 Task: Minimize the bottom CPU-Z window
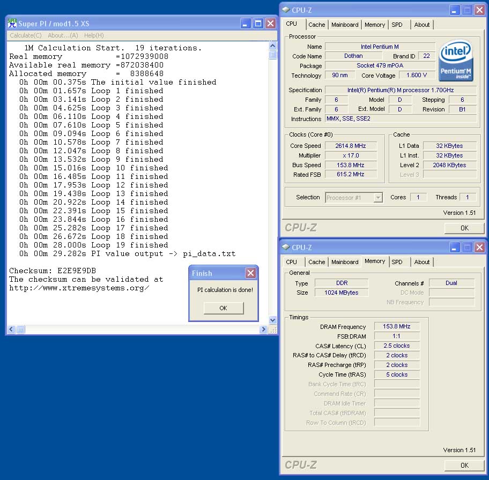(455, 247)
